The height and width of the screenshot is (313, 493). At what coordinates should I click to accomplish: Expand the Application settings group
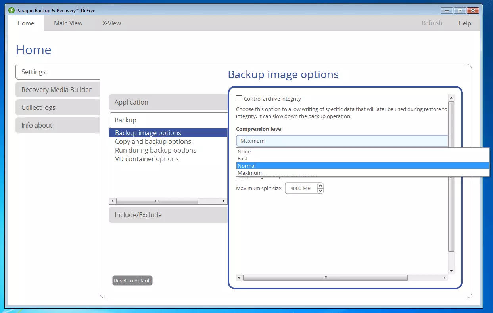pyautogui.click(x=131, y=102)
